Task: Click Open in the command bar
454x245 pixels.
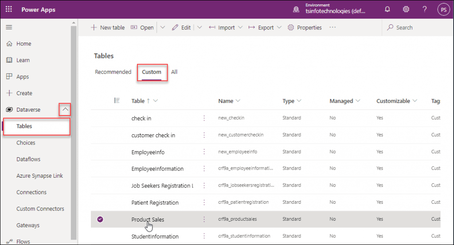Action: click(142, 27)
